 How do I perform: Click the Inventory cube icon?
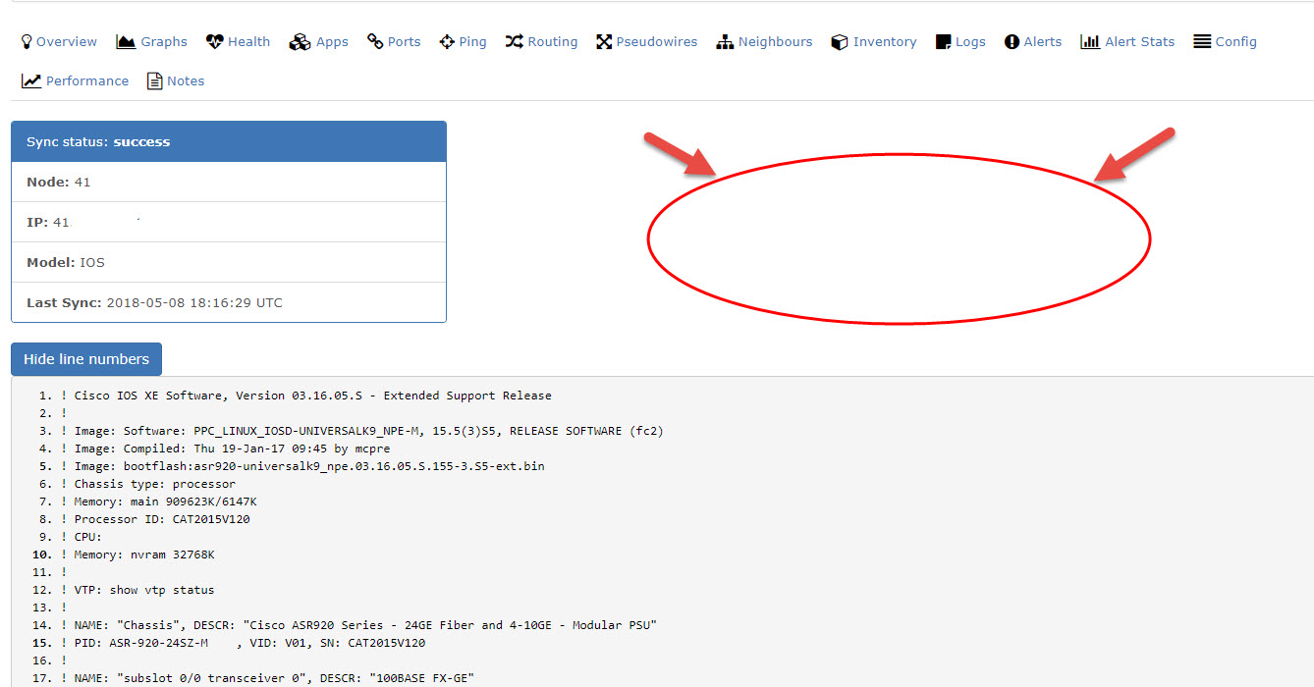pos(840,41)
